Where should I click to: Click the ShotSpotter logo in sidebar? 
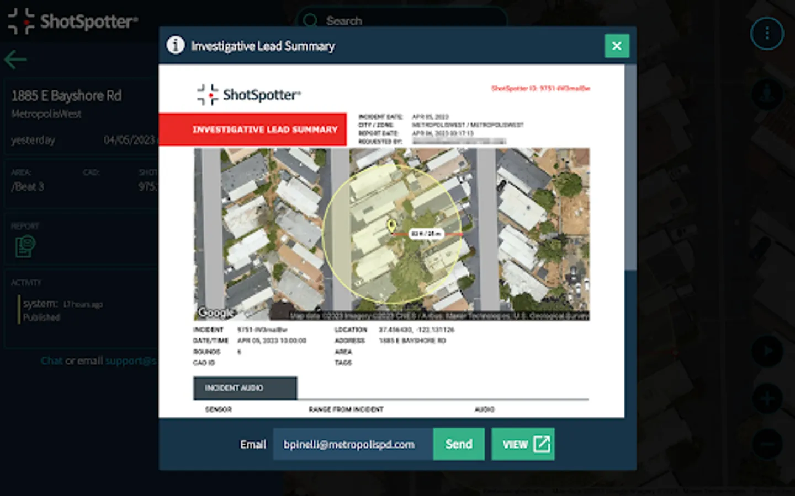coord(72,21)
